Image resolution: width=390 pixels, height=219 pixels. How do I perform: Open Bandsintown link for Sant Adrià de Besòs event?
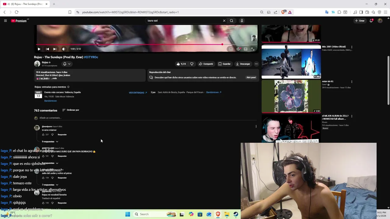tap(214, 92)
